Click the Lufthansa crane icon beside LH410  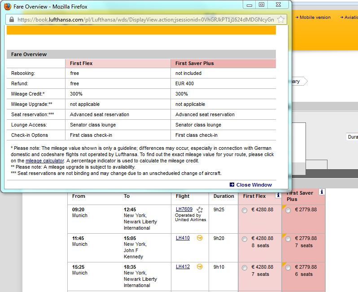tap(200, 238)
